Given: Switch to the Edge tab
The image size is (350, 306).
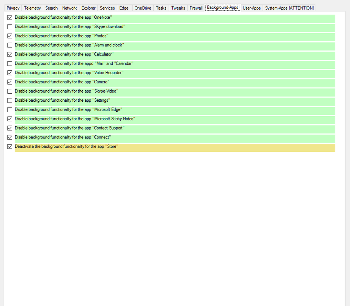Looking at the screenshot, I should [124, 8].
